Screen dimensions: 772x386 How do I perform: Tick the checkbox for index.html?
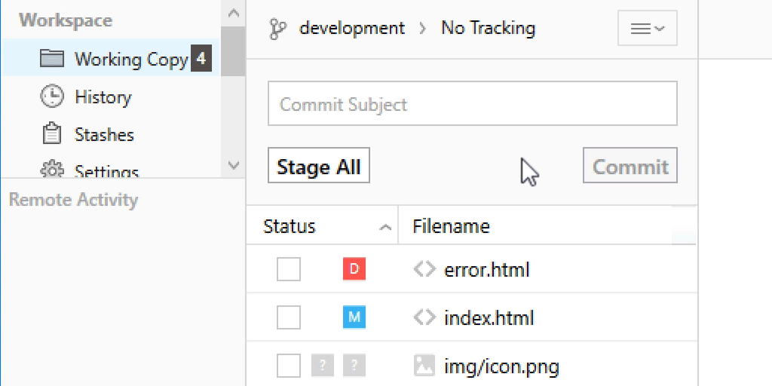(x=289, y=317)
